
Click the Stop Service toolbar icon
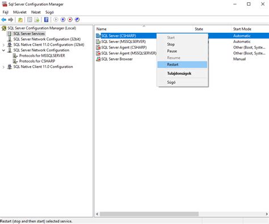coord(70,19)
